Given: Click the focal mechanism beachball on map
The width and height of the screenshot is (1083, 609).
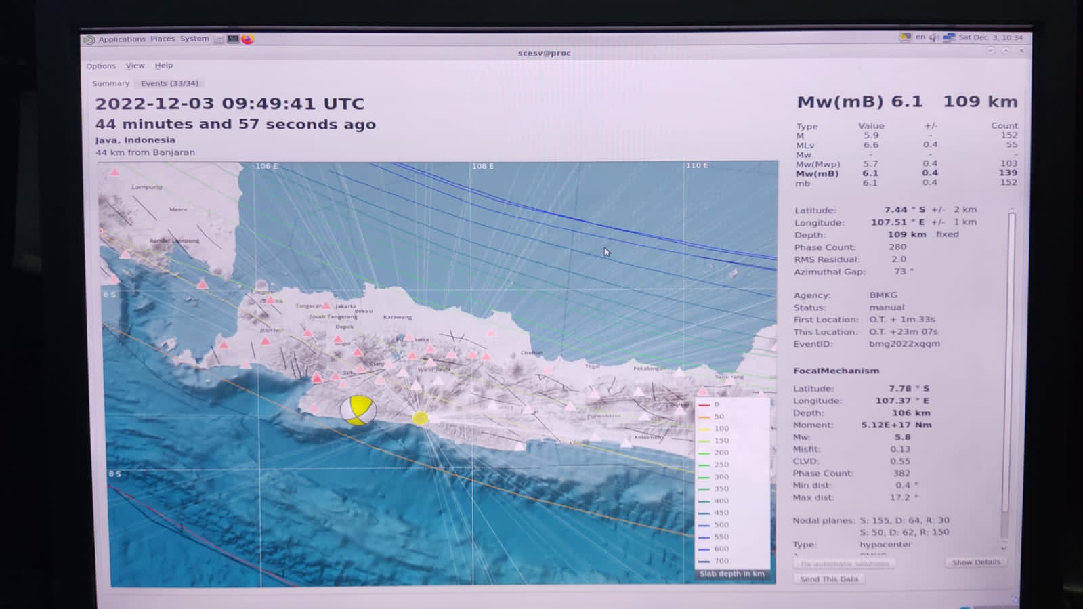Looking at the screenshot, I should coord(358,410).
